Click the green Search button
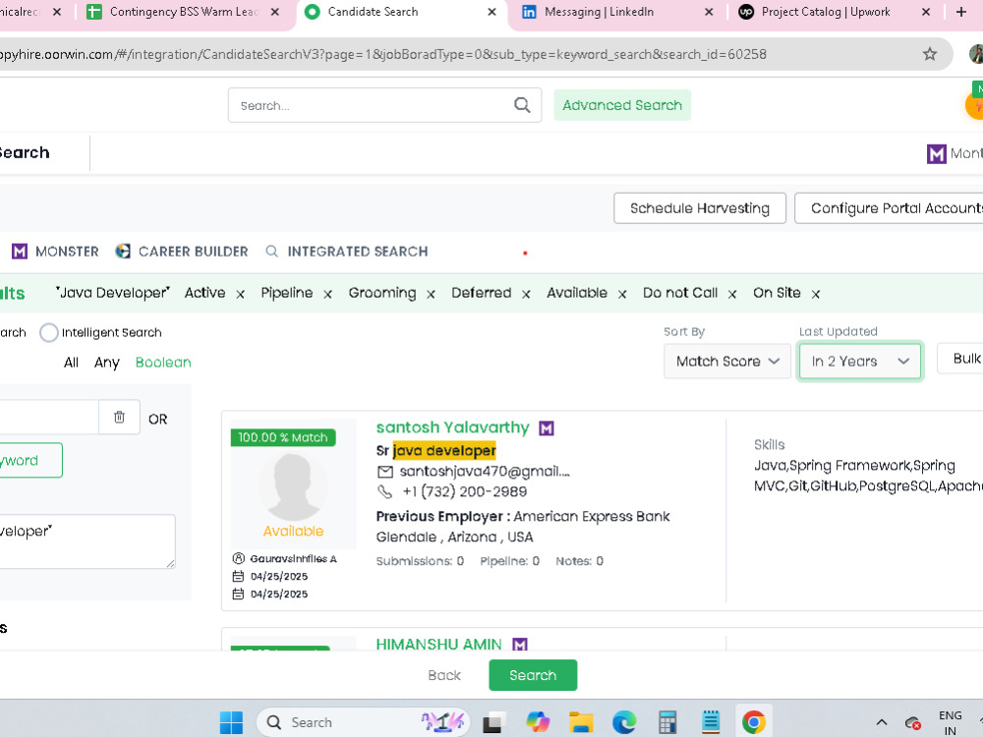Viewport: 983px width, 737px height. pos(533,675)
